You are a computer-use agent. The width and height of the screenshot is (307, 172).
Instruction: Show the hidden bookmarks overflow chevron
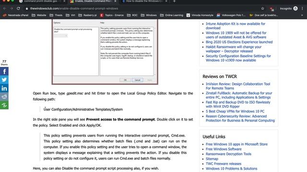pos(302,15)
